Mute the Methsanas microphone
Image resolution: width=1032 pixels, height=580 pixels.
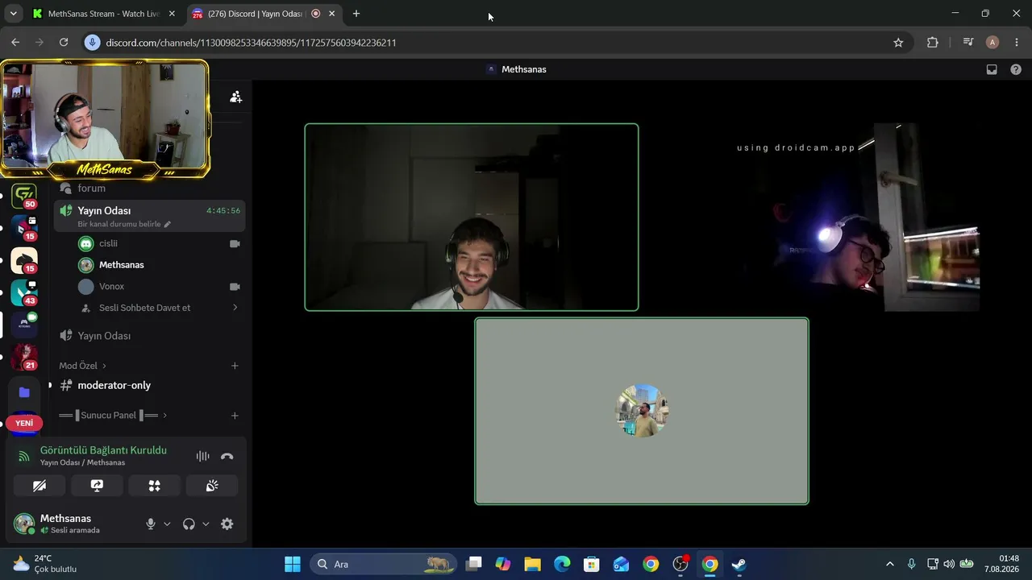click(151, 524)
